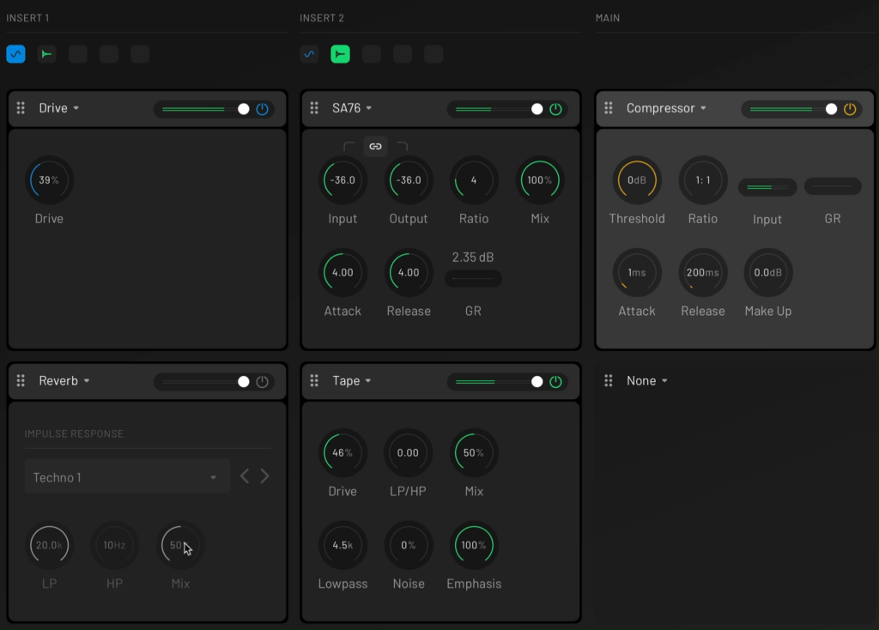The width and height of the screenshot is (879, 630).
Task: Click the SA76 GR meter bar
Action: pos(473,279)
